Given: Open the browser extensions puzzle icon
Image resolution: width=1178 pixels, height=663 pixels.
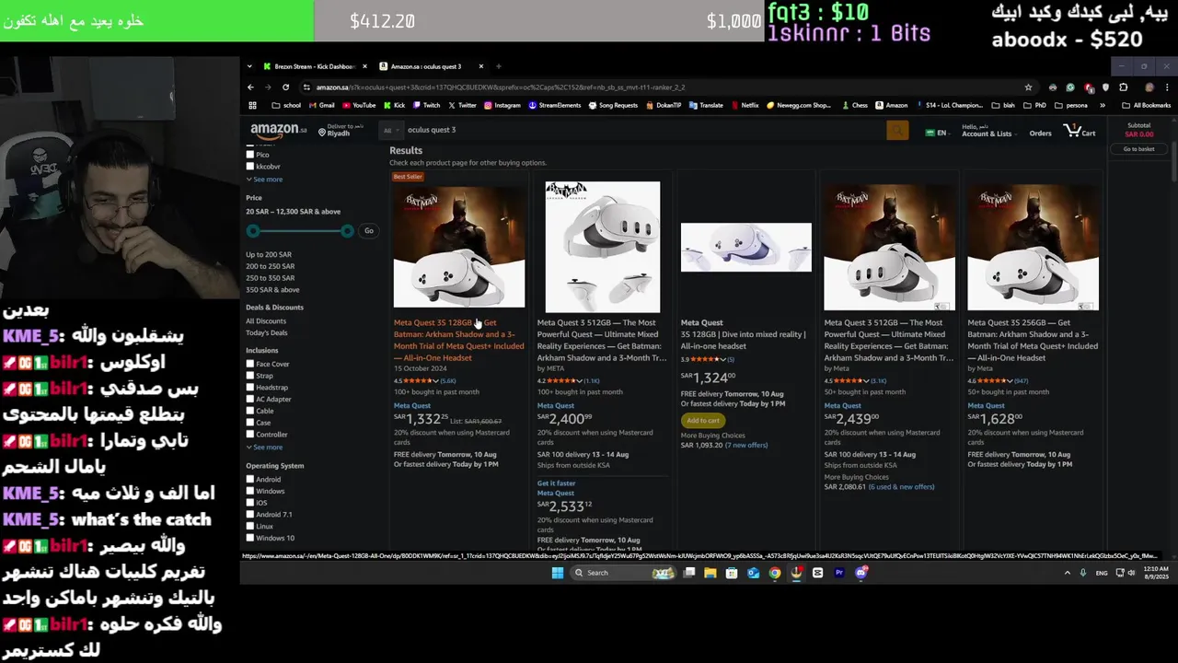Looking at the screenshot, I should coord(1124,87).
